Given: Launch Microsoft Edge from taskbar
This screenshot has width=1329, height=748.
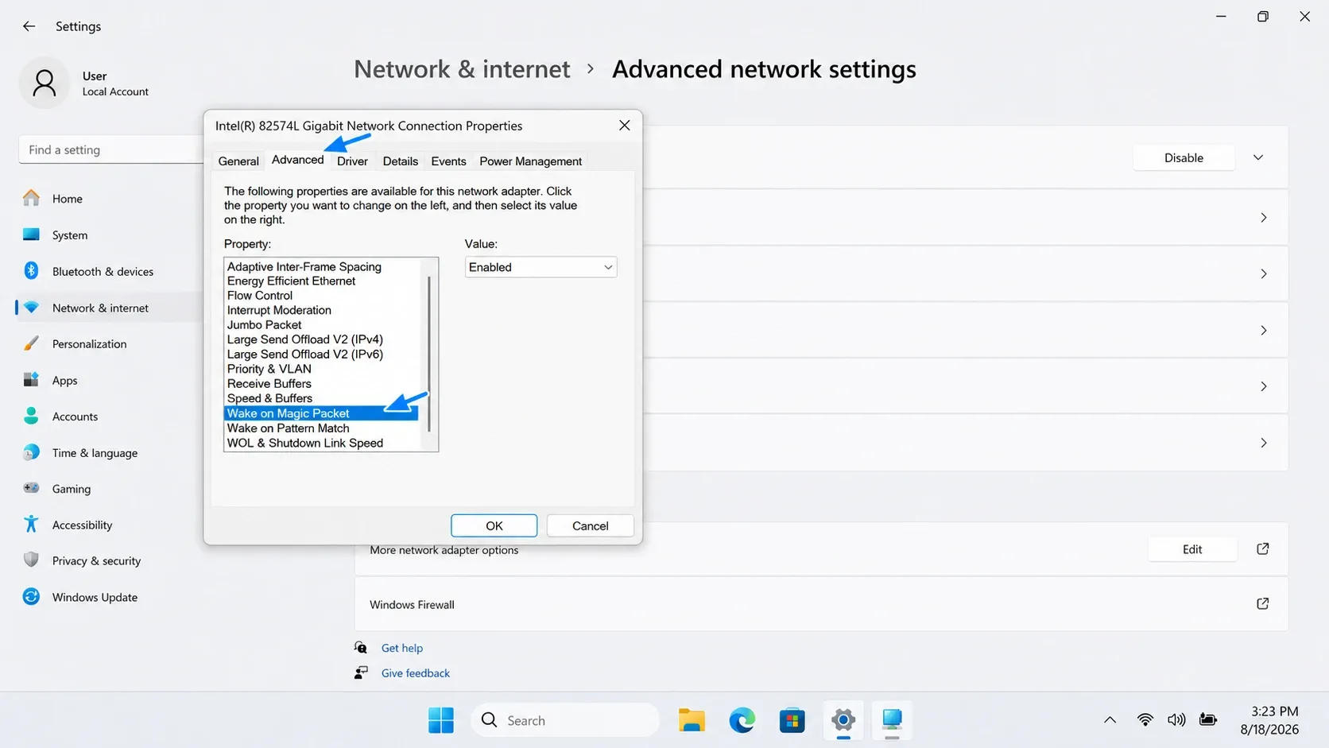Looking at the screenshot, I should [x=742, y=720].
